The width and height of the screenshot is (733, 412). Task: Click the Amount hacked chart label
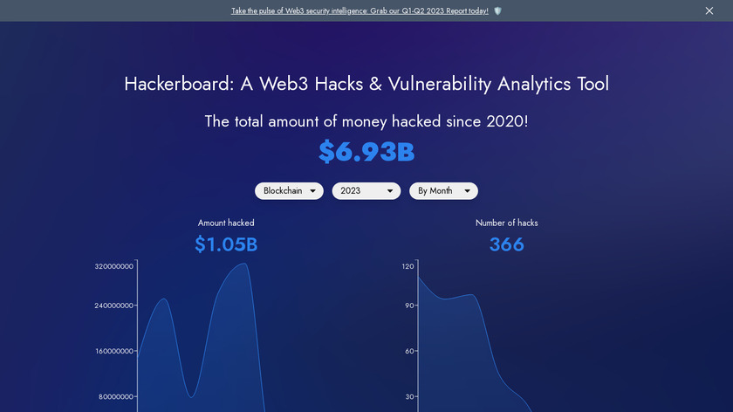coord(226,223)
